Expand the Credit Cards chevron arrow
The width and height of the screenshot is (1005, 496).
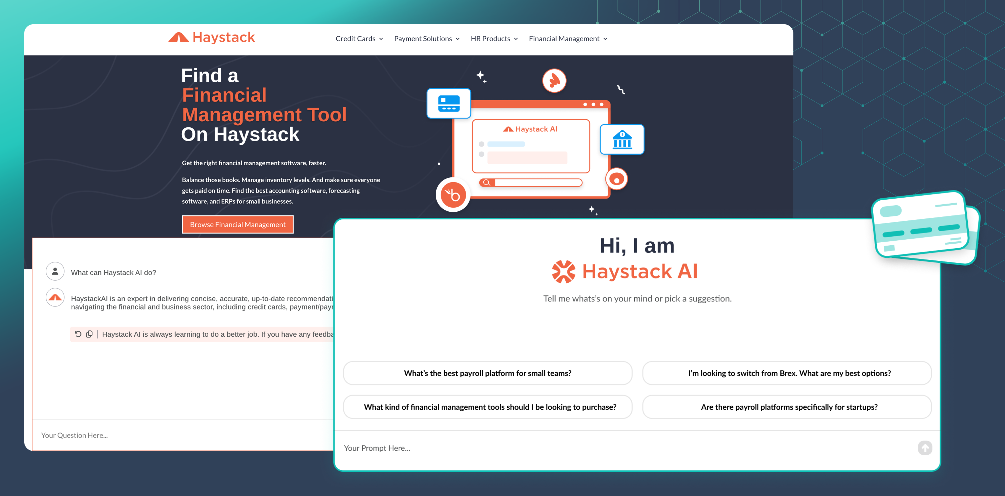coord(381,39)
